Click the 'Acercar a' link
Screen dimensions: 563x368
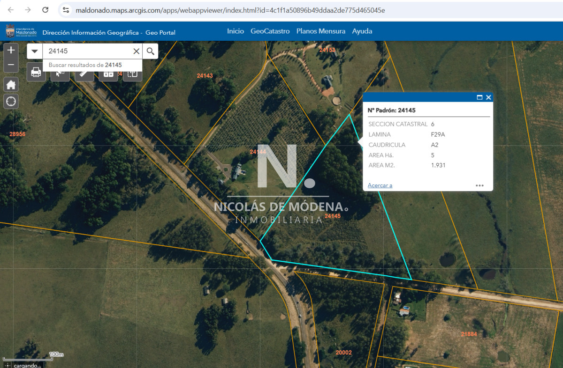click(380, 185)
